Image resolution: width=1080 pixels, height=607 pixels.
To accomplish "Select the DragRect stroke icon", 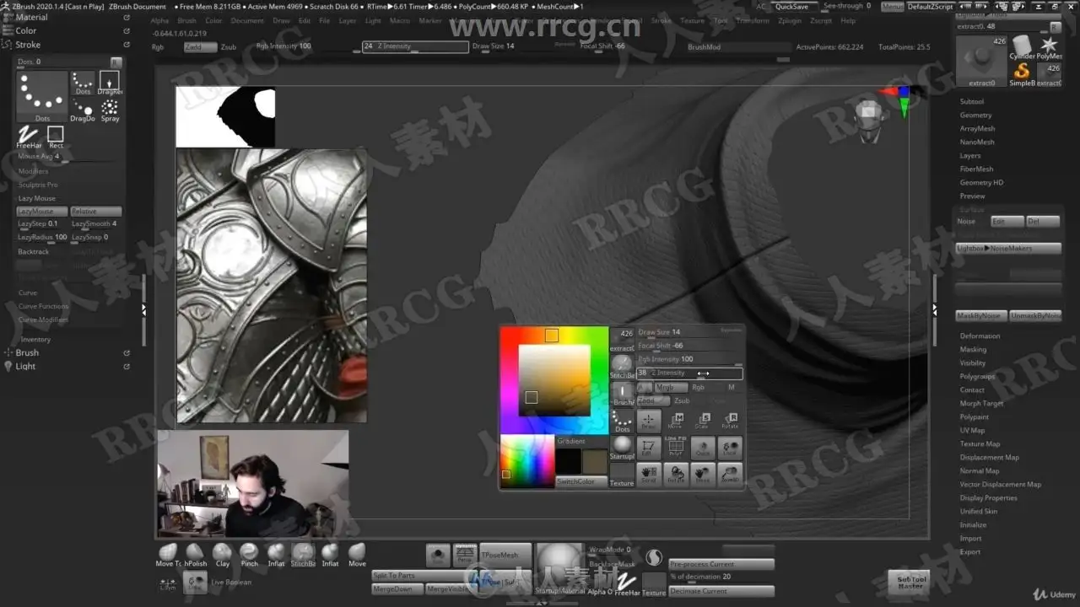I will pyautogui.click(x=110, y=82).
